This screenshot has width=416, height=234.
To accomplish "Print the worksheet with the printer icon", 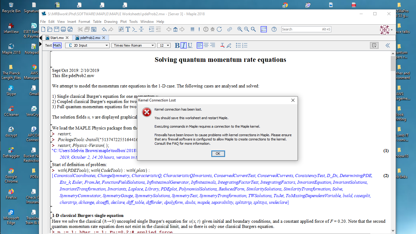I will tap(63, 29).
